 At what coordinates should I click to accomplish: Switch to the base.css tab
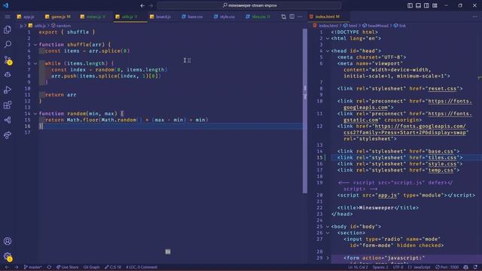point(192,17)
